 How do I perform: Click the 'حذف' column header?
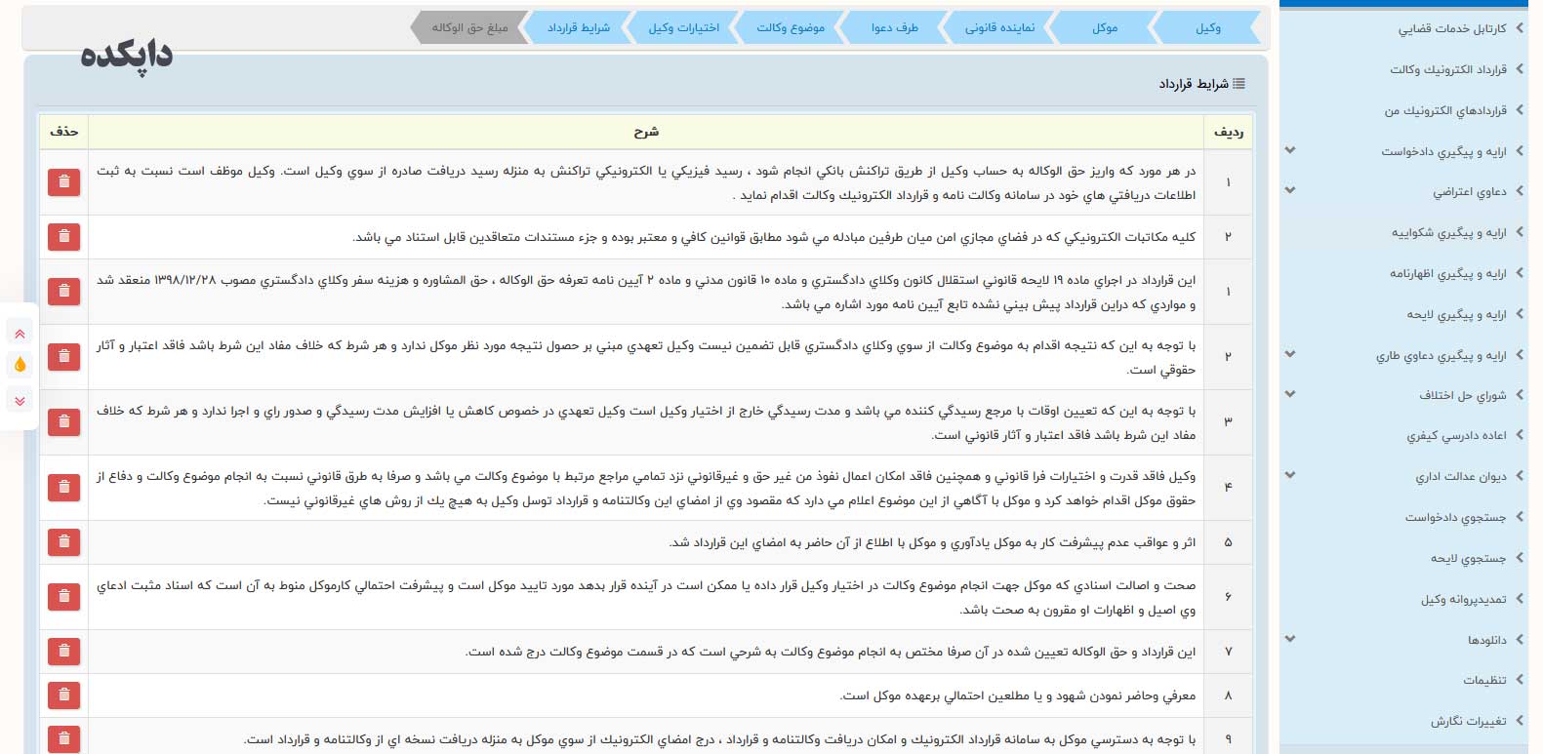(x=63, y=132)
